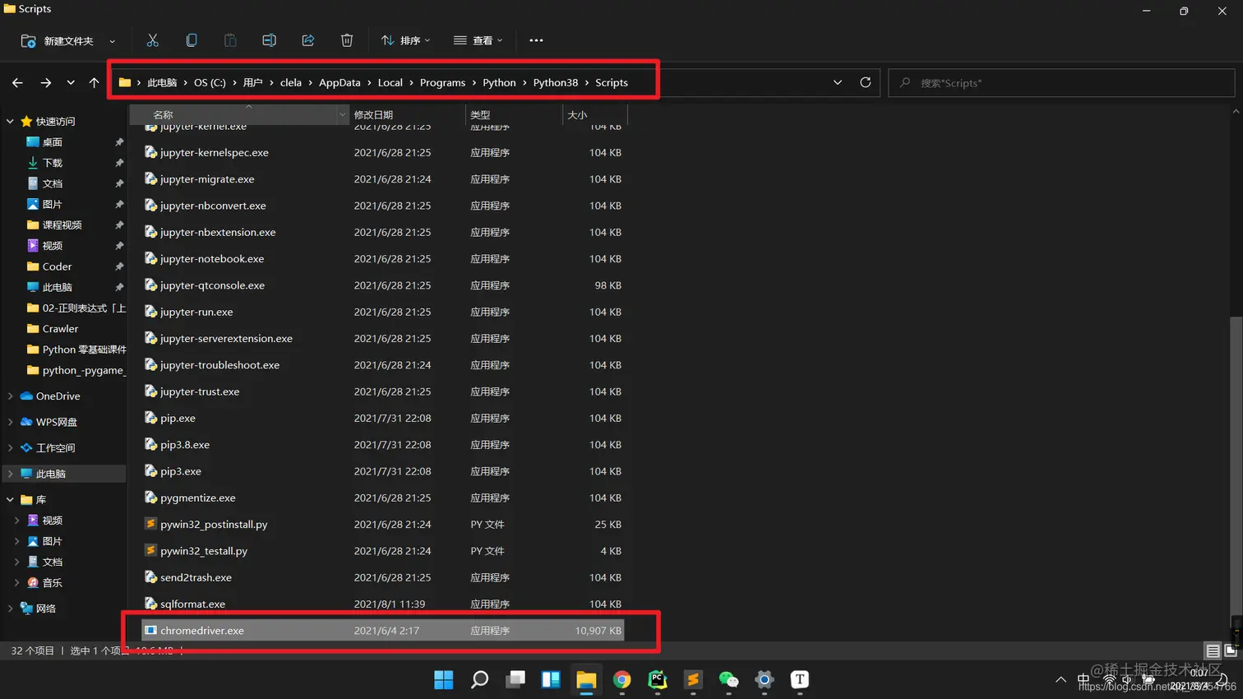Click the Windows Start button

[x=443, y=679]
